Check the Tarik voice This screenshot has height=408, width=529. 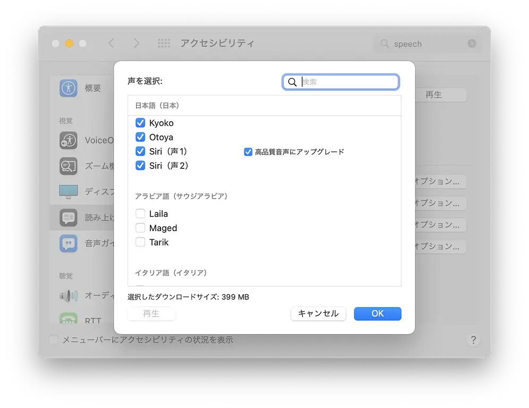click(140, 242)
